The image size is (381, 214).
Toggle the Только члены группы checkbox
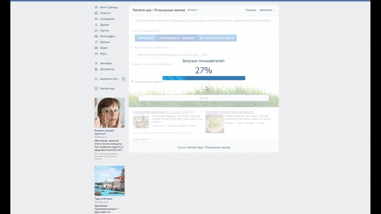[x=132, y=81]
